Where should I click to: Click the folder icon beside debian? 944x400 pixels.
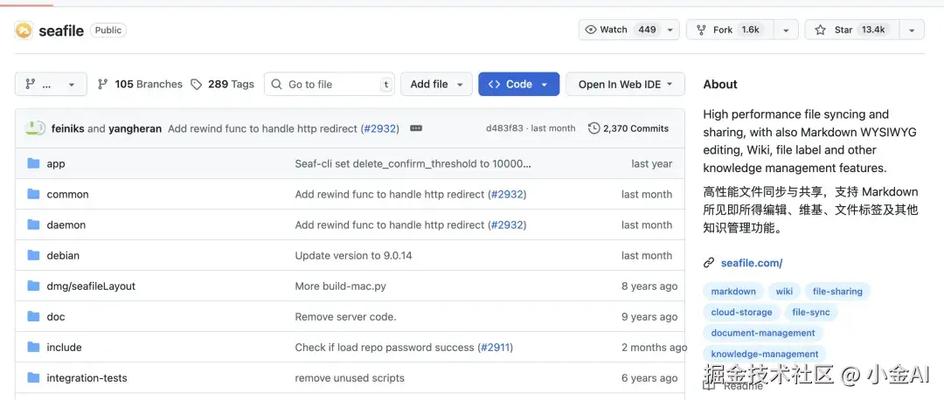pyautogui.click(x=34, y=255)
